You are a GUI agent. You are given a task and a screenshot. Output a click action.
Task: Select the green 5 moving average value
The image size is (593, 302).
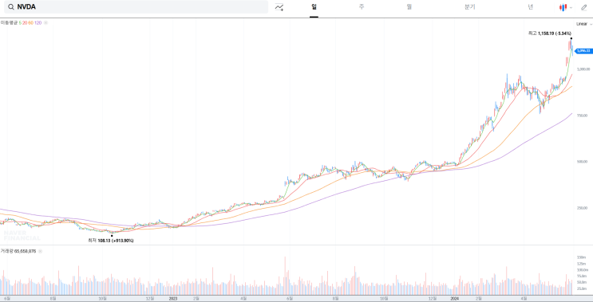20,23
